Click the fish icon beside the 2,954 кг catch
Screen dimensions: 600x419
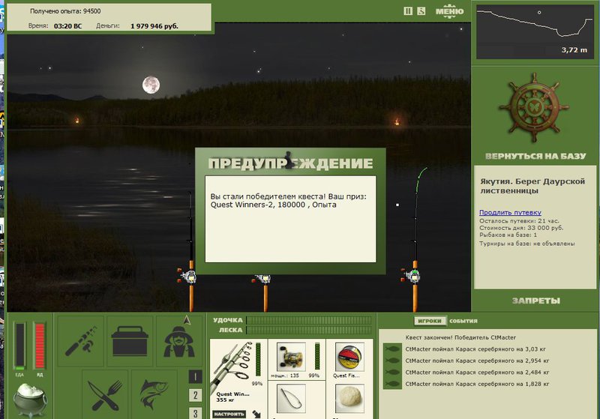[392, 361]
